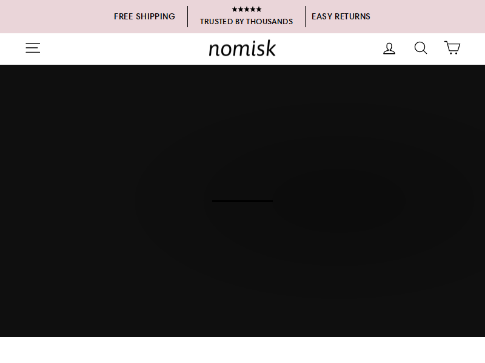View the shopping cart
This screenshot has width=485, height=363.
(x=452, y=48)
